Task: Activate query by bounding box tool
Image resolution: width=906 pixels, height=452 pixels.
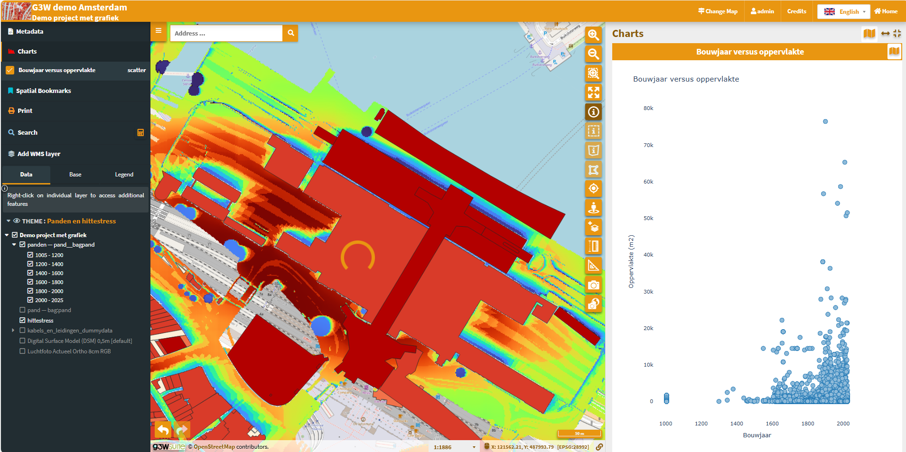Action: [x=593, y=131]
